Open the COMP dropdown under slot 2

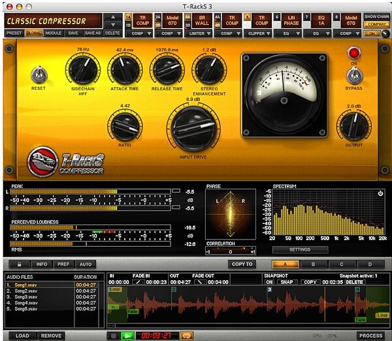[x=169, y=33]
